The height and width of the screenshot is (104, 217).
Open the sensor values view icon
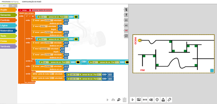pos(151,100)
